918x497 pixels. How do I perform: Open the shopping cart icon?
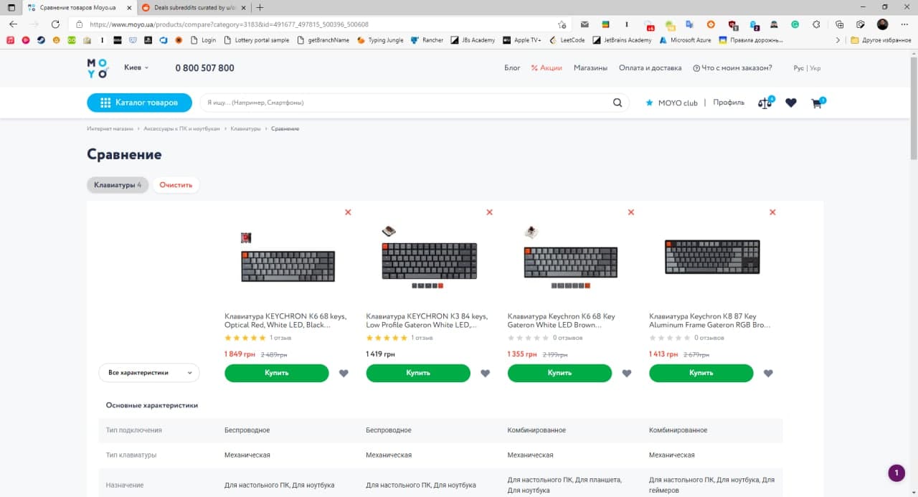[x=817, y=103]
